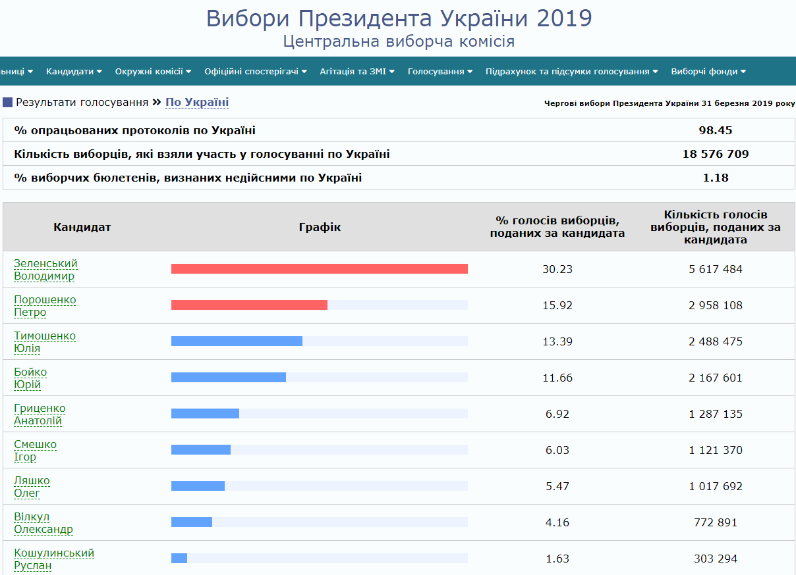Click the Вибори Президента України 2019 title
Viewport: 796px width, 575px height.
(399, 18)
